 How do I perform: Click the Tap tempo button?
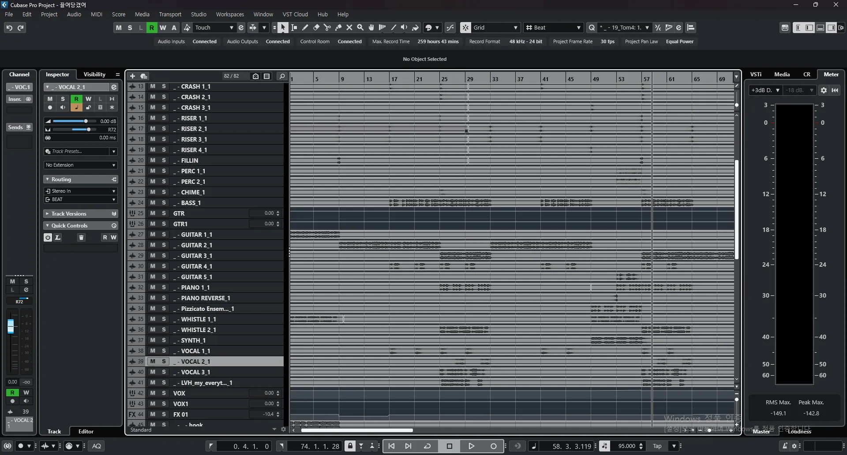[657, 446]
